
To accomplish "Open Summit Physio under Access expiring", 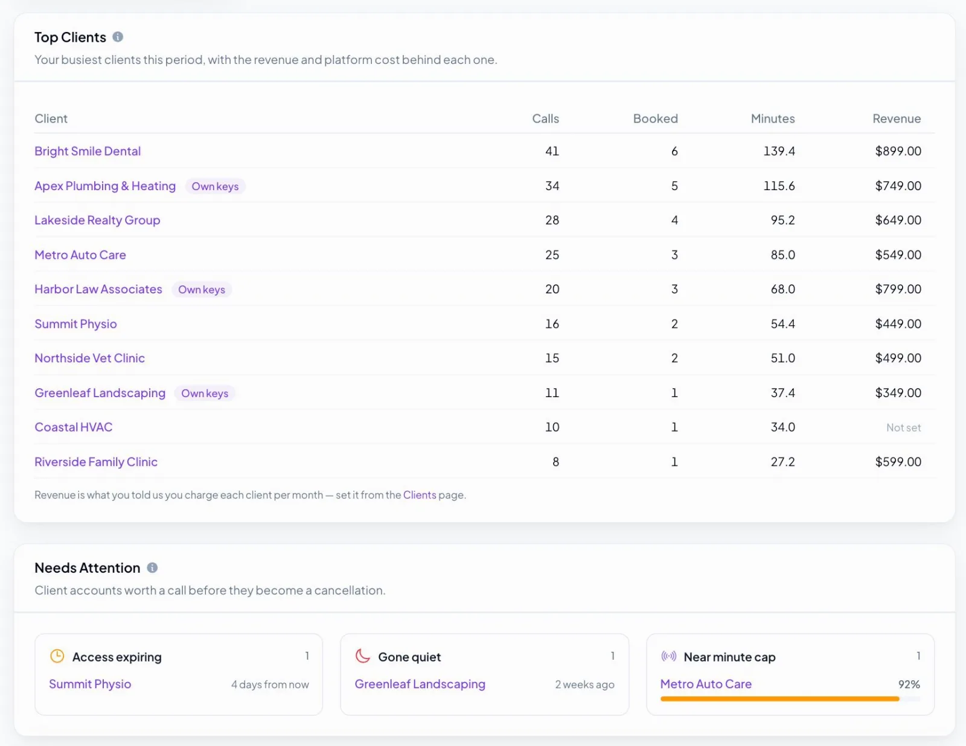I will 90,684.
